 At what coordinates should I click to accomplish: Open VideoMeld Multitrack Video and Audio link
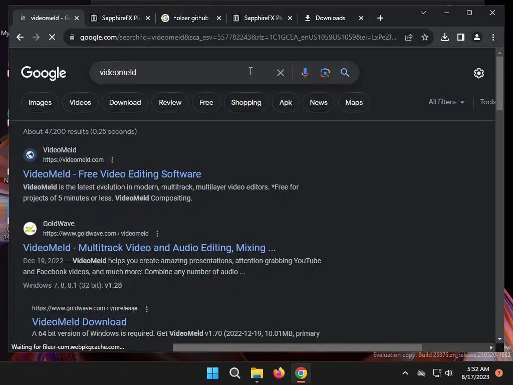tap(149, 248)
